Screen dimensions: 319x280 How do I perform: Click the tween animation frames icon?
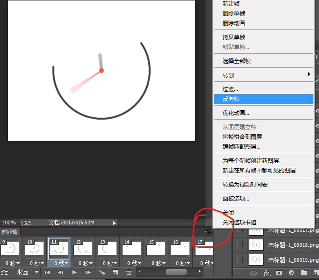(x=101, y=272)
